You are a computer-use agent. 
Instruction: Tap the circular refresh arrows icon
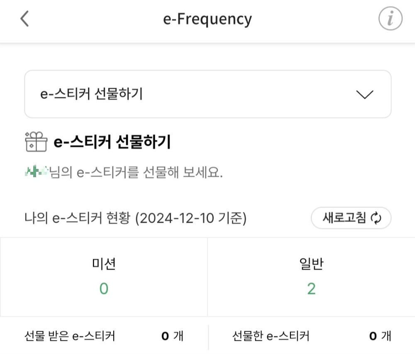[x=376, y=217]
